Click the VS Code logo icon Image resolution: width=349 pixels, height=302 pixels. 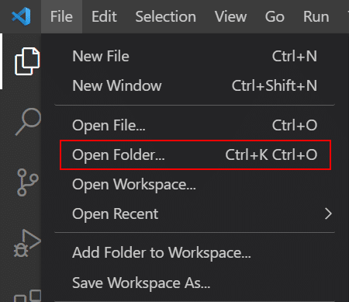[21, 16]
